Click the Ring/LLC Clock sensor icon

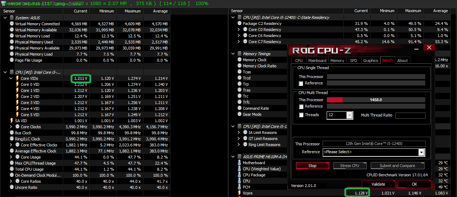pos(12,139)
